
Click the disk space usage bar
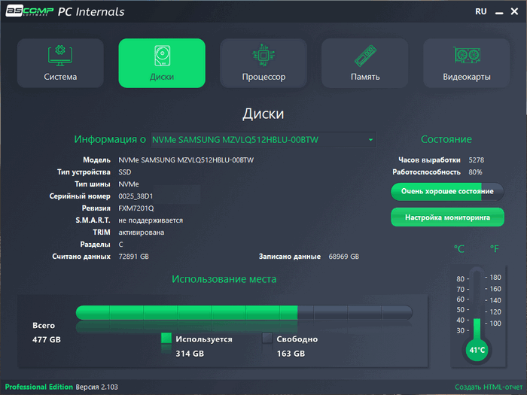245,312
